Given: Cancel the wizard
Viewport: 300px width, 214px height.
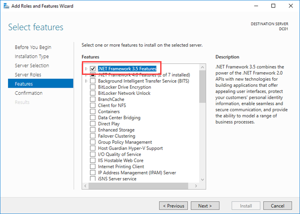Looking at the screenshot, I should [277, 206].
